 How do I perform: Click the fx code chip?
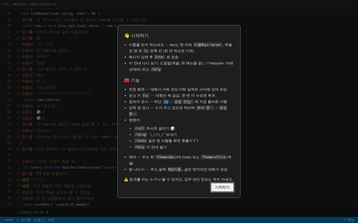click(146, 51)
